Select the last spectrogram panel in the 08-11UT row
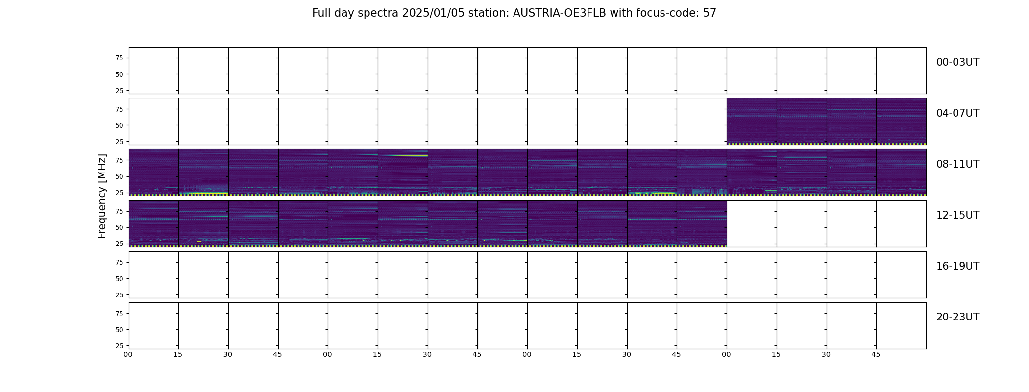This screenshot has height=392, width=1029. click(901, 172)
